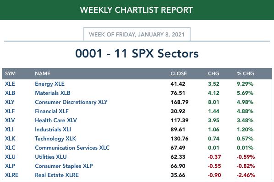Select the XLF ticker symbol
The height and width of the screenshot is (182, 274).
pyautogui.click(x=10, y=111)
